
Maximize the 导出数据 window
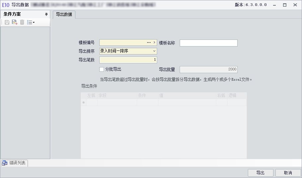[x=285, y=5]
